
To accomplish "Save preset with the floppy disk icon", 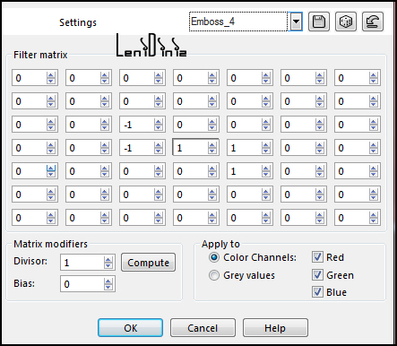I will pos(319,22).
